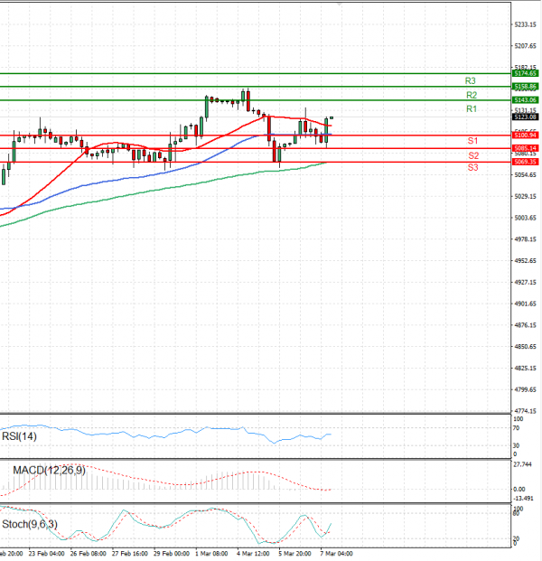Click the 27 Feb 16:00 time label
This screenshot has height=561, width=542.
pyautogui.click(x=129, y=554)
